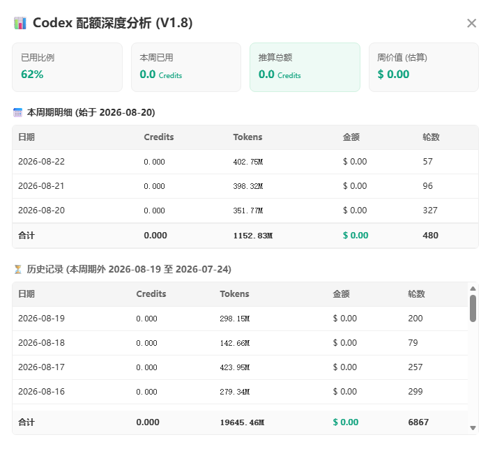Click the 402.75M tokens value

click(x=248, y=162)
